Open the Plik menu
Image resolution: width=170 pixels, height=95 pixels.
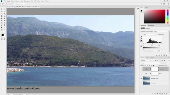5,1
